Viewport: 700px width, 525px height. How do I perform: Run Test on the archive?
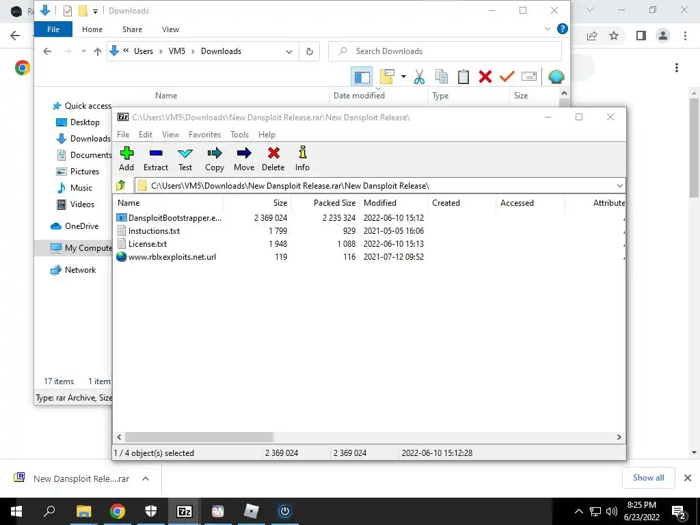point(185,159)
